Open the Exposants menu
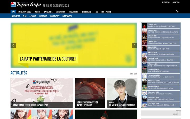The height and width of the screenshot is (119, 190). click(48, 12)
